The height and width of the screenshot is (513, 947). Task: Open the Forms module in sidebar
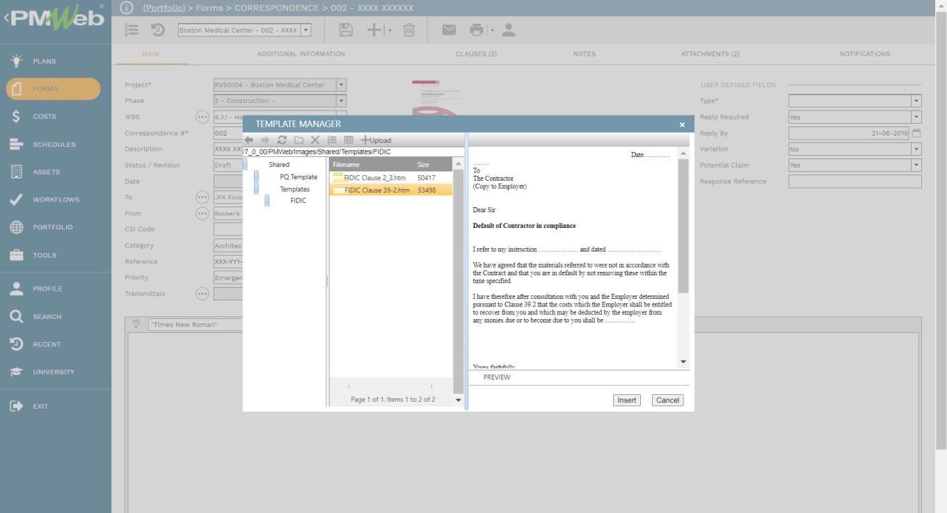54,89
